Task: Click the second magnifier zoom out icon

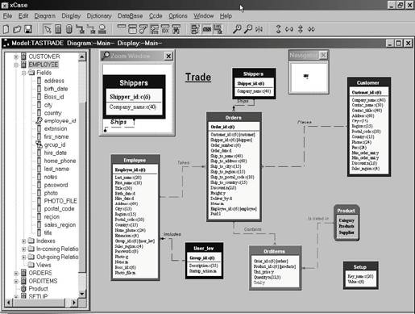Action: pyautogui.click(x=248, y=29)
